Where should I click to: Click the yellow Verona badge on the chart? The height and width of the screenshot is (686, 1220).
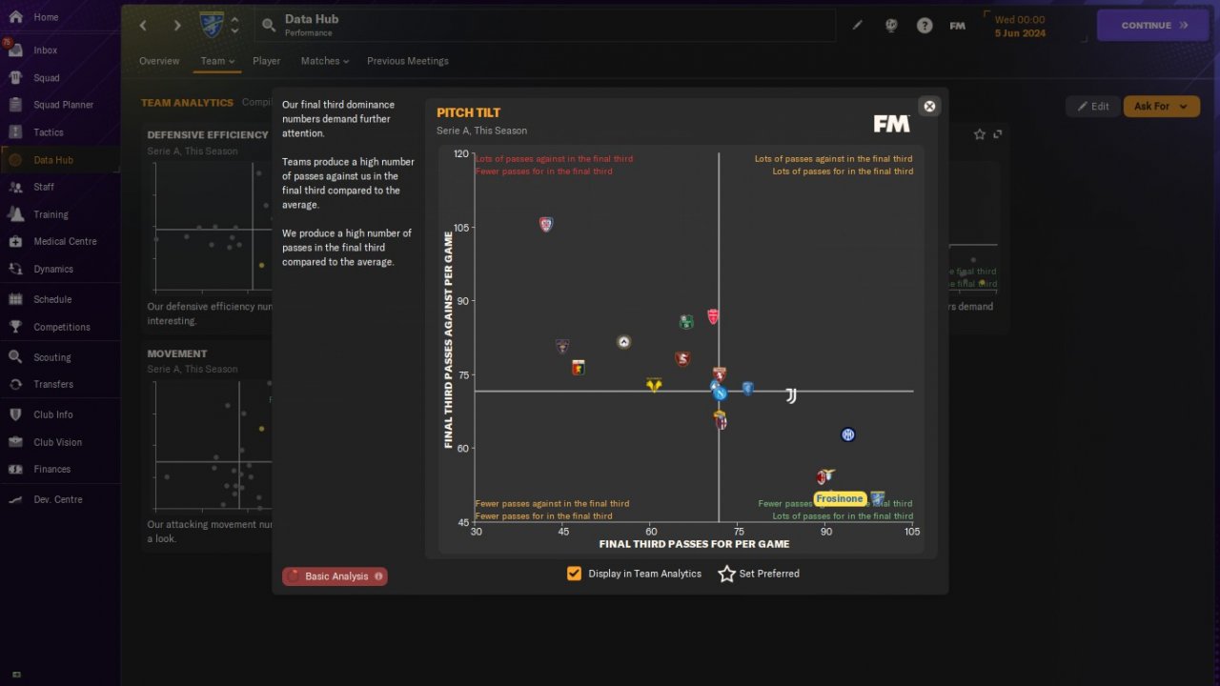pos(654,384)
